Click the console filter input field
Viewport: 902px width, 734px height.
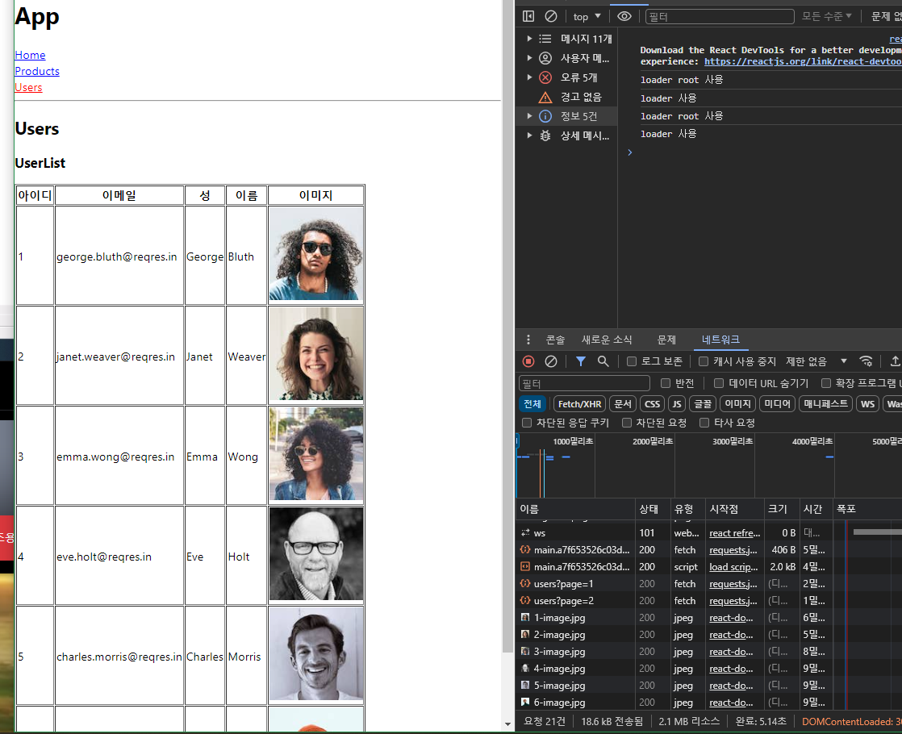coord(719,17)
